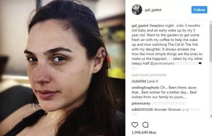Select the "Love it" comment text
This screenshot has height=136, width=212.
[x=153, y=81]
